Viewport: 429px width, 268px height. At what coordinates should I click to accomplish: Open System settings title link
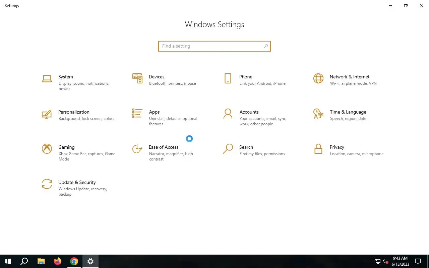coord(66,77)
